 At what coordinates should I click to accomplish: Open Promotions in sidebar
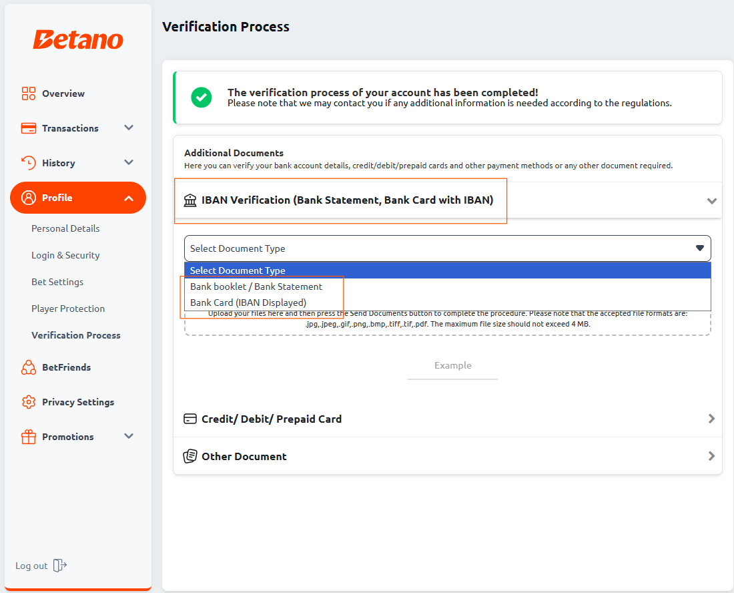point(68,437)
